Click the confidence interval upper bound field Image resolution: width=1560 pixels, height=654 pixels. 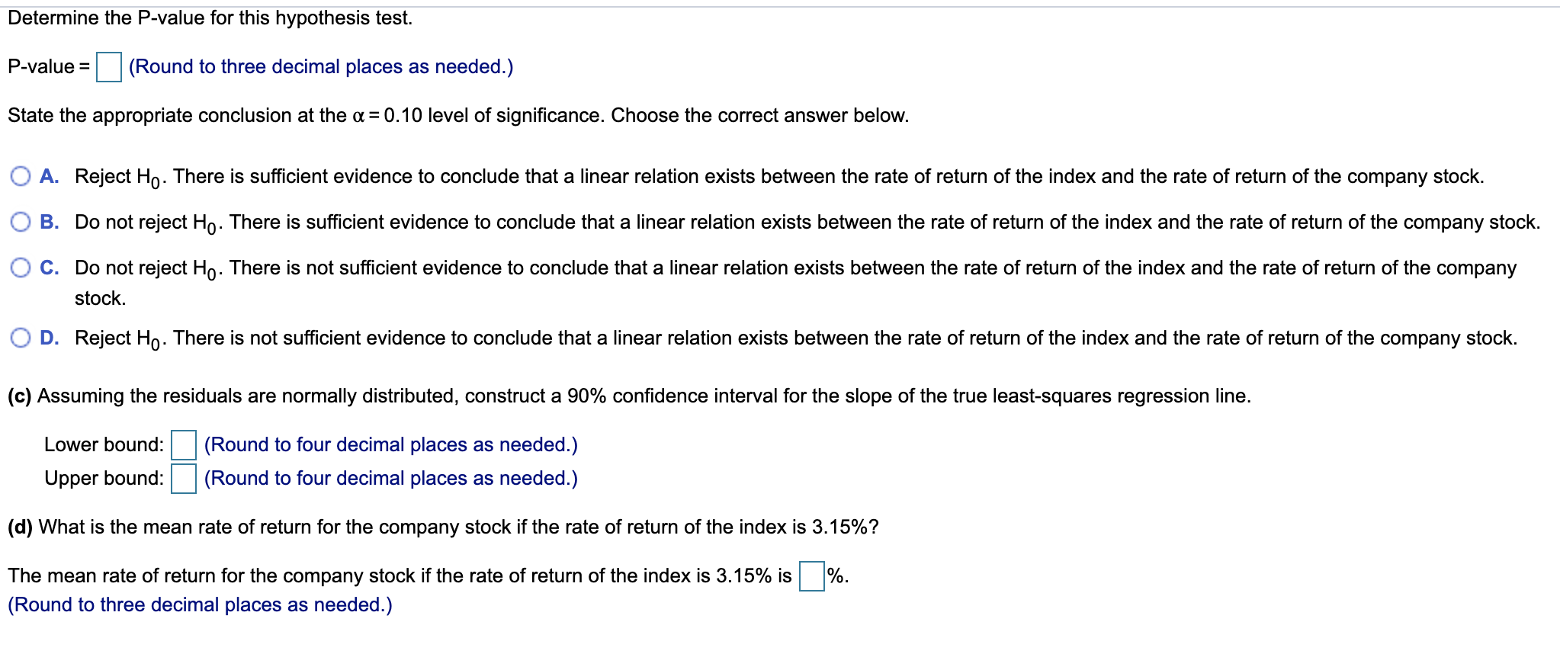pyautogui.click(x=181, y=477)
